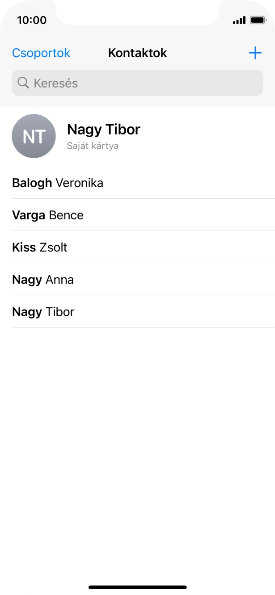Tap the 10:00 clock in status bar

coord(32,20)
